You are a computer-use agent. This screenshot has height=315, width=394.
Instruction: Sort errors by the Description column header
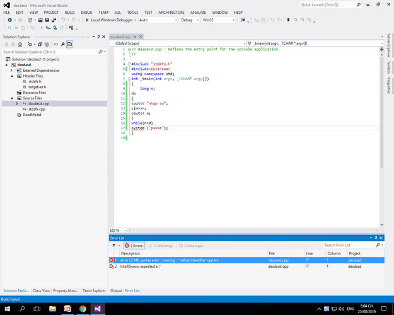[193, 253]
